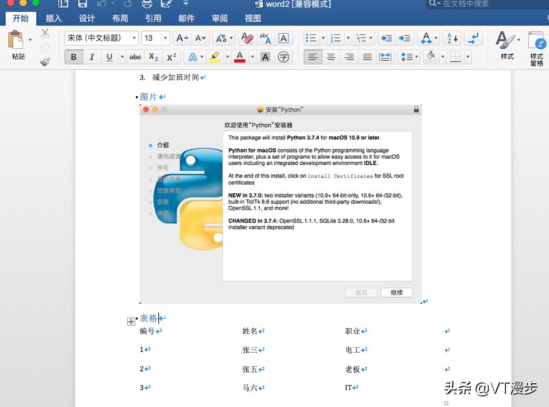Click the Undo arrow in the toolbar
549x407 pixels.
pyautogui.click(x=101, y=4)
